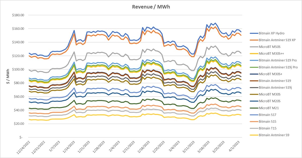Select the MicroBT M20S legend marker

pos(254,101)
